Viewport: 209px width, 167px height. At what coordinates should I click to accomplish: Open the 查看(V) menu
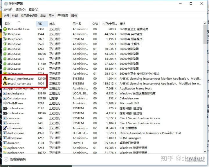point(33,10)
